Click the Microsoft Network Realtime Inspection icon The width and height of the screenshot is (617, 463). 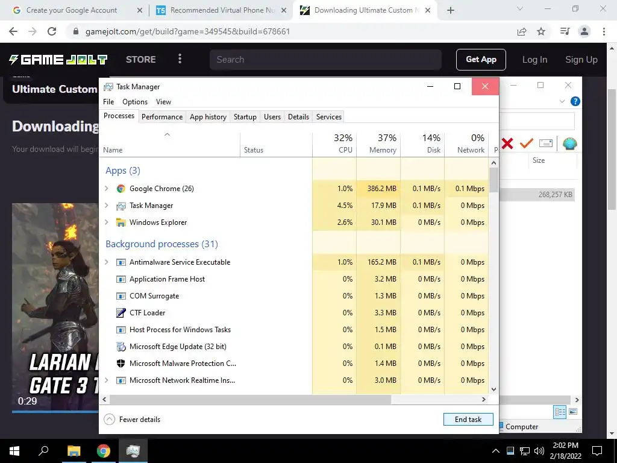121,380
